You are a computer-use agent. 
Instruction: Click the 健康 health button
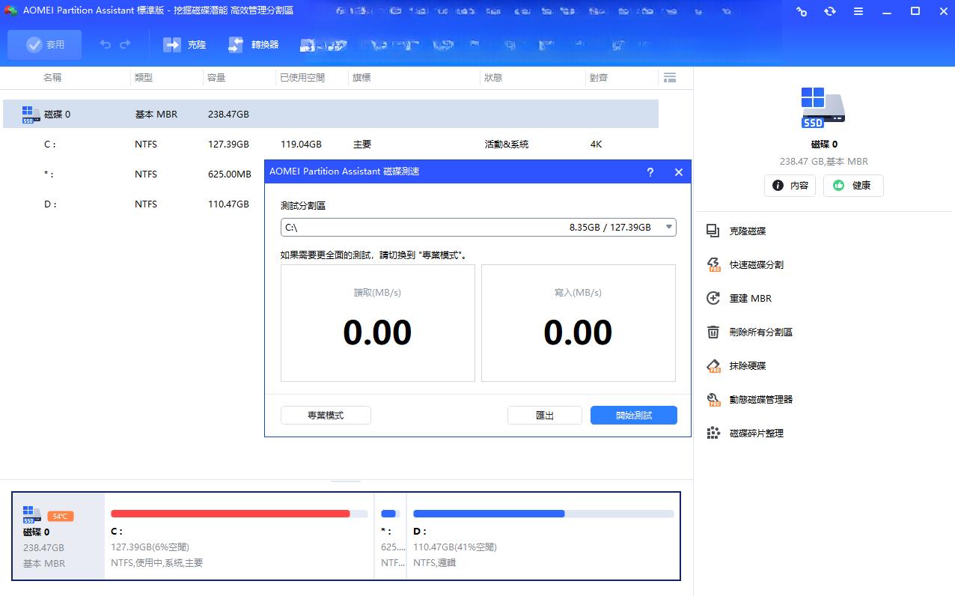(853, 186)
